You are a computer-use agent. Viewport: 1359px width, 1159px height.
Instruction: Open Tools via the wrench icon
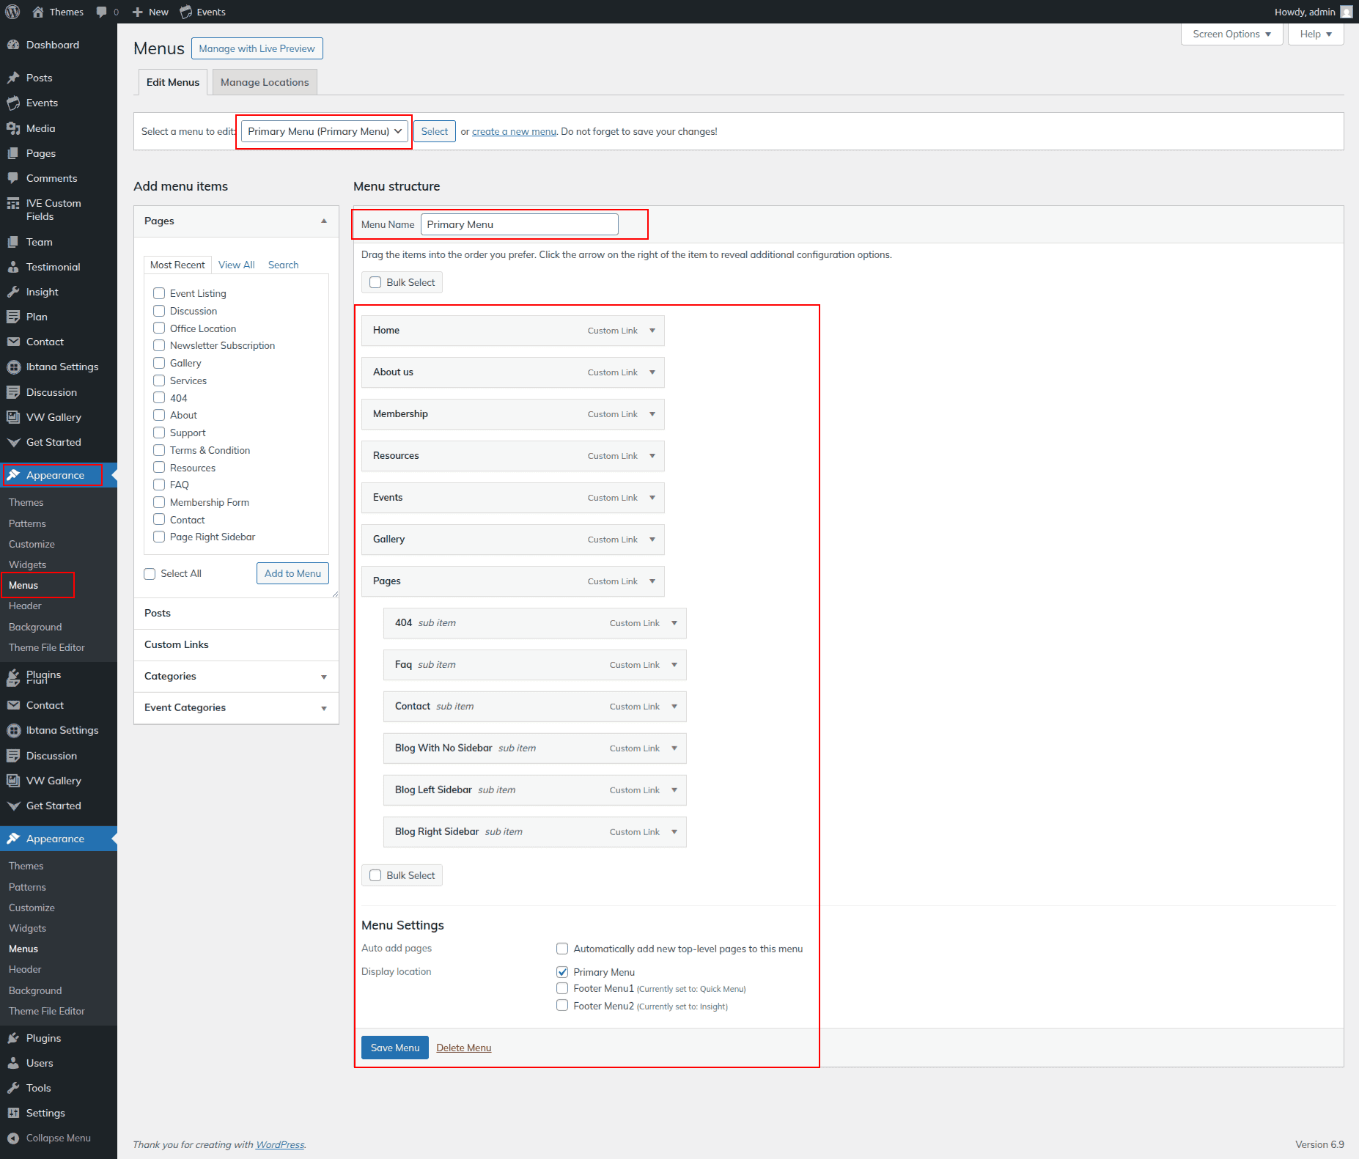[13, 1088]
